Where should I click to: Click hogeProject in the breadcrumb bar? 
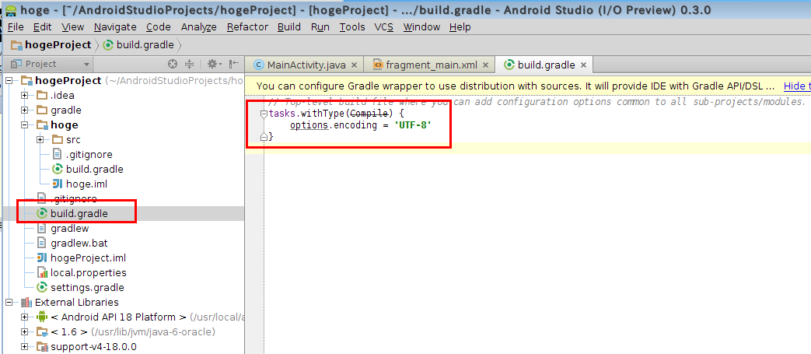(52, 45)
